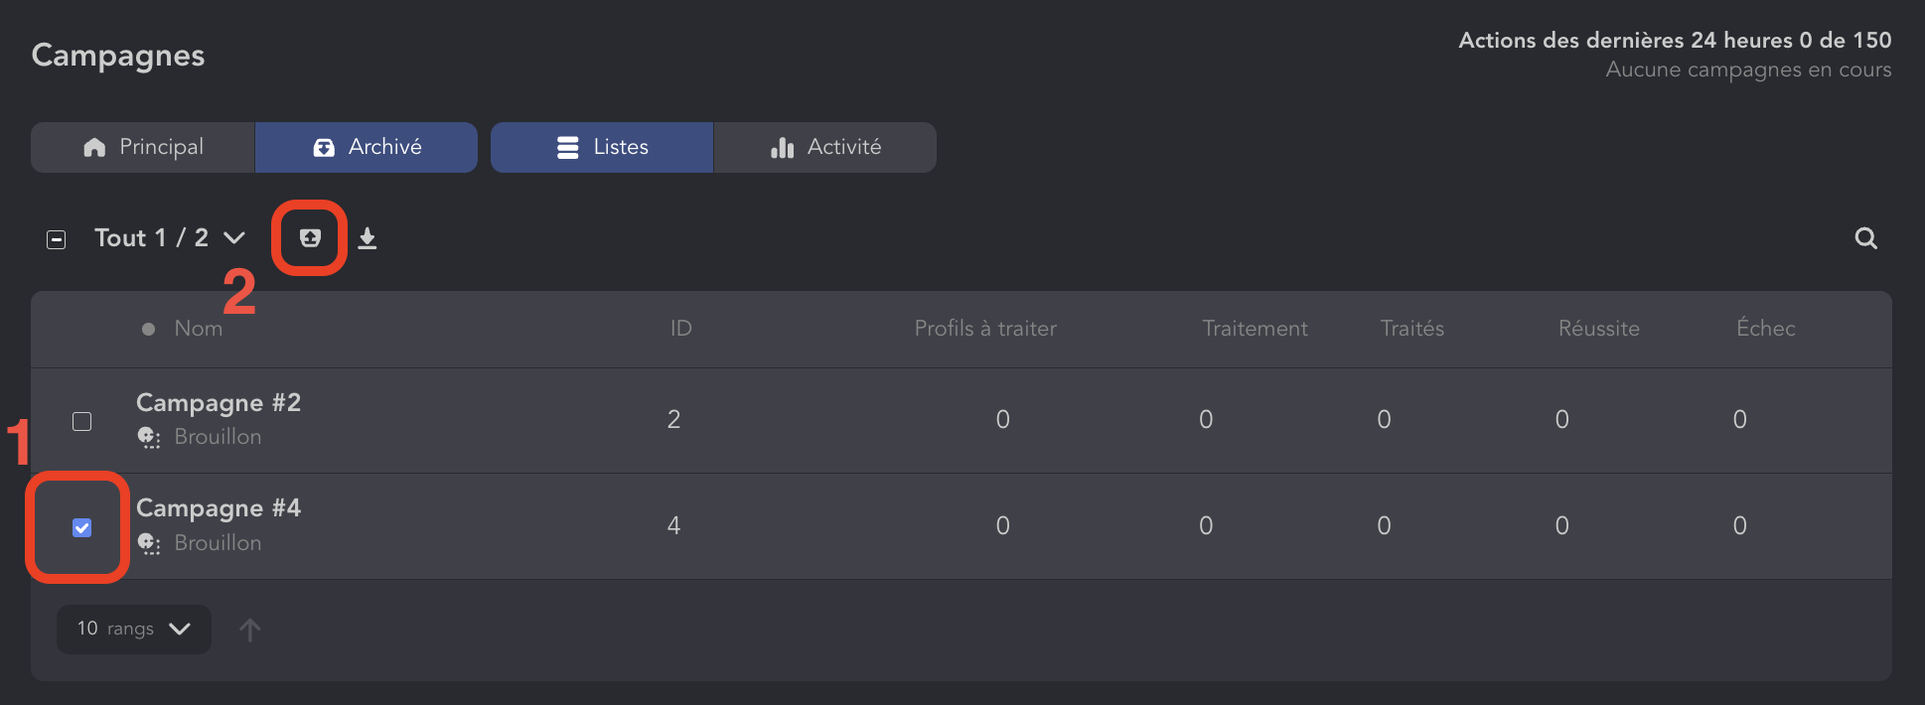Click the download icon in the toolbar
Screen dimensions: 1925x705
coord(368,238)
